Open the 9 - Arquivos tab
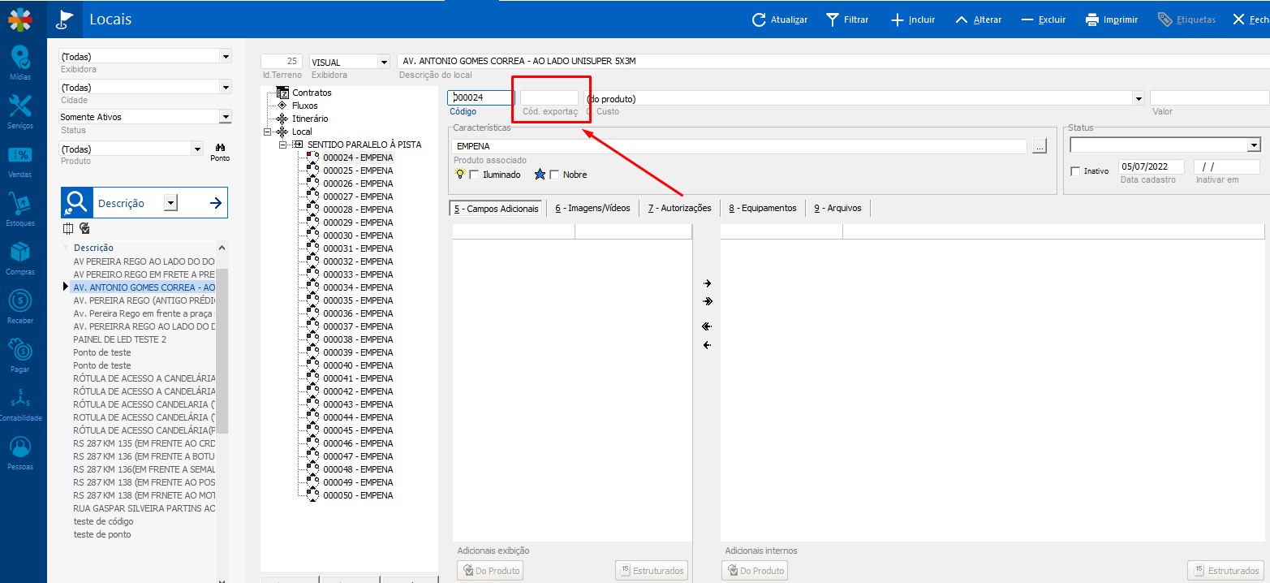Viewport: 1270px width, 583px height. click(837, 209)
